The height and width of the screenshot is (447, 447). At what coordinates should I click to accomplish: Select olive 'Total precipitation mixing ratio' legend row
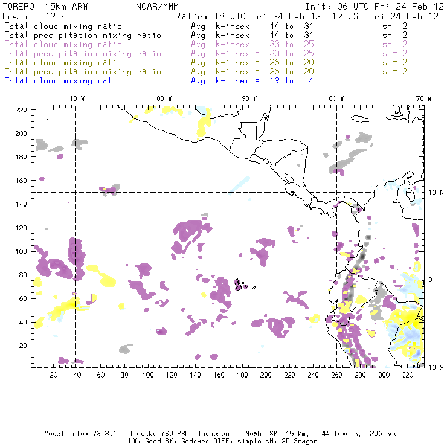(83, 71)
